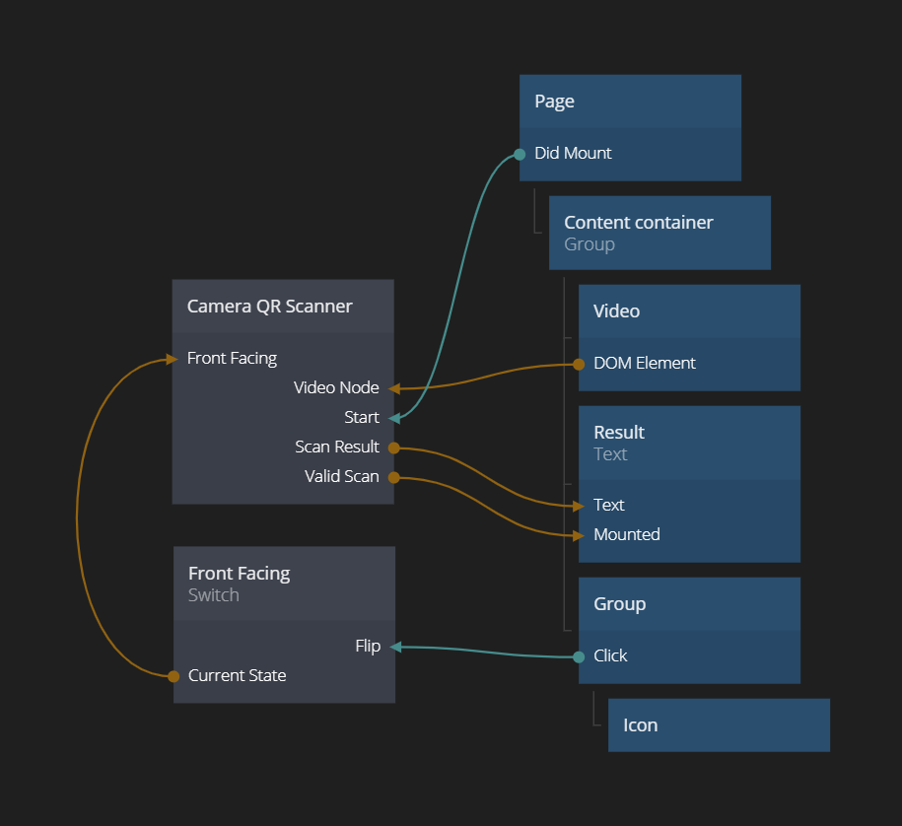Click the Valid Scan output port dot
The image size is (902, 826).
click(393, 477)
